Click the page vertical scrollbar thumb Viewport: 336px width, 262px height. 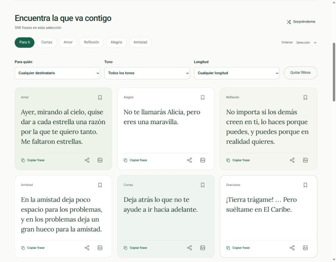point(334,72)
